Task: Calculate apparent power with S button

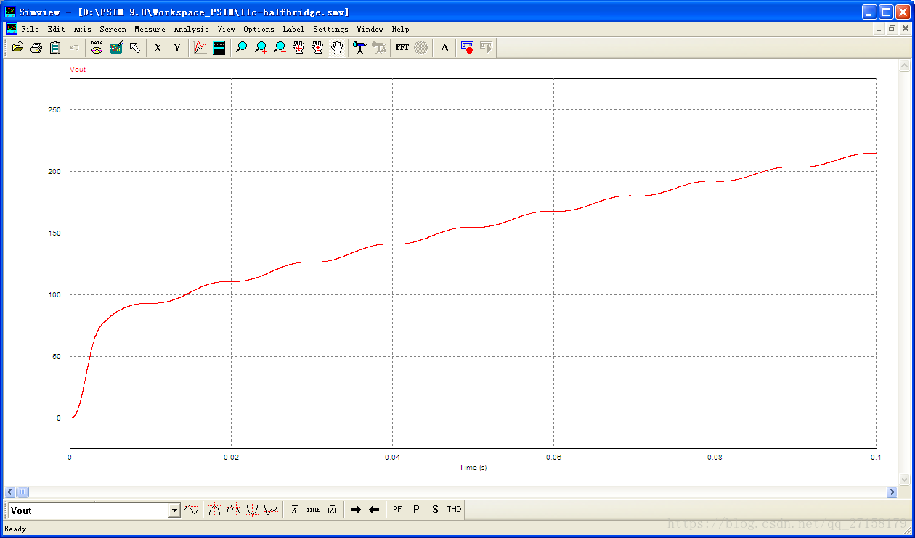Action: click(x=435, y=510)
